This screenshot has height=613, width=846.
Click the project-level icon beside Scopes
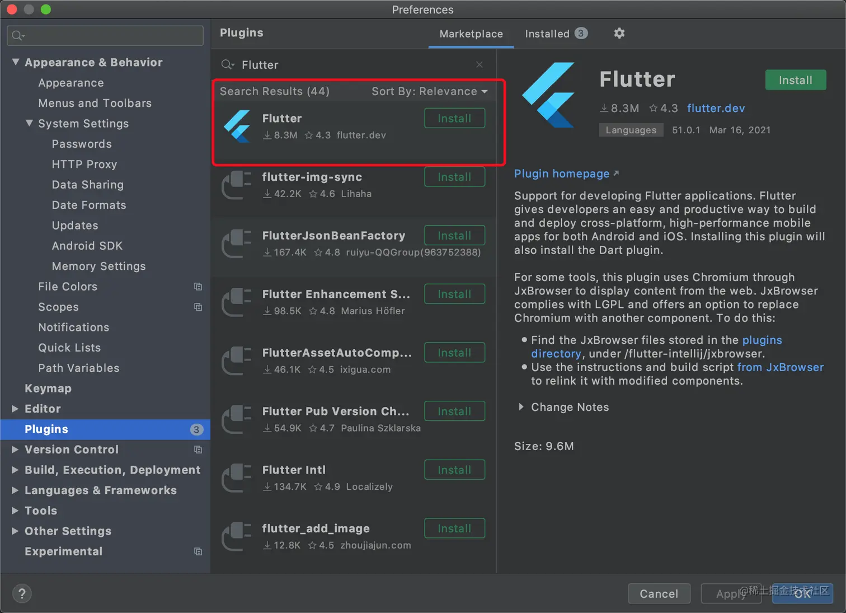tap(198, 307)
